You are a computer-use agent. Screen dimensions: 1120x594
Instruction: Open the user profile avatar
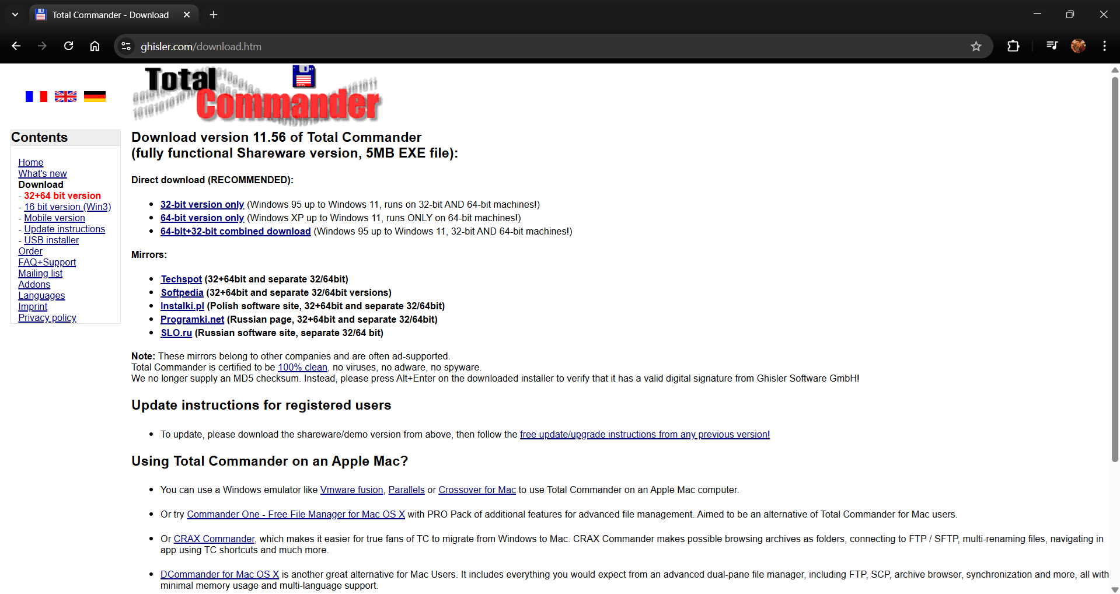click(1078, 46)
